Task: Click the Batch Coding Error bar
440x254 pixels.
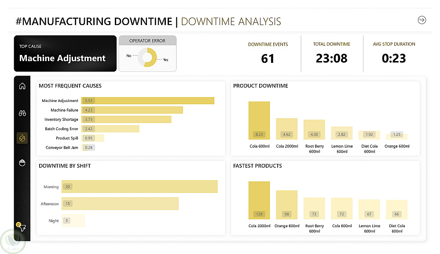Action: [x=110, y=129]
